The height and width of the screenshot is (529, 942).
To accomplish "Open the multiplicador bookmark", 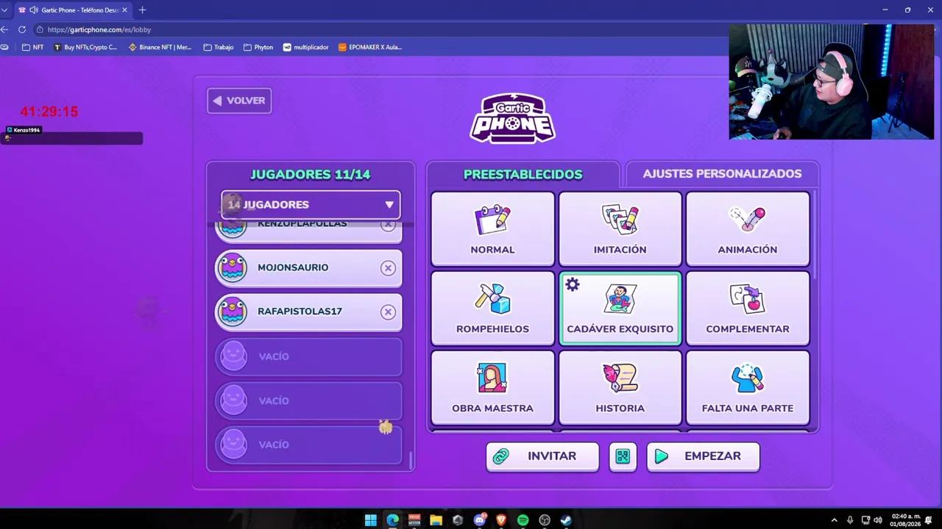I will (306, 47).
